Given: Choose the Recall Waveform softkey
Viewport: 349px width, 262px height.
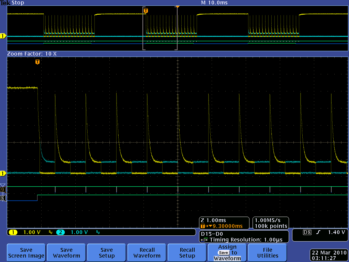Looking at the screenshot, I should point(147,253).
